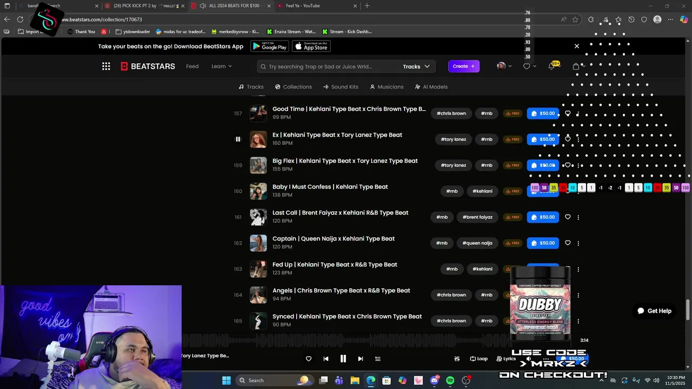Open 'Angels | Chris Brown Type Beat' title
The width and height of the screenshot is (692, 389).
(x=341, y=291)
